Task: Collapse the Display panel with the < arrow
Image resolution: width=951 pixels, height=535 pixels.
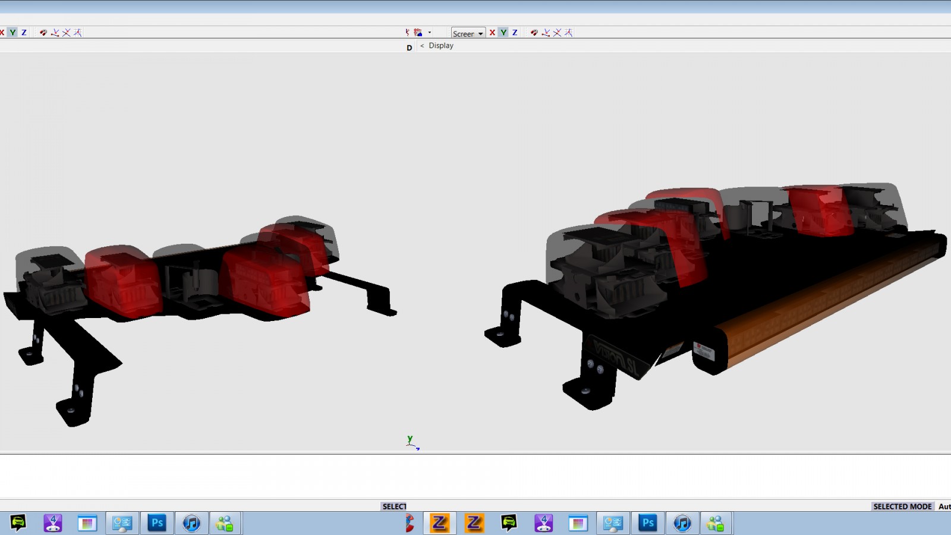Action: pyautogui.click(x=422, y=46)
